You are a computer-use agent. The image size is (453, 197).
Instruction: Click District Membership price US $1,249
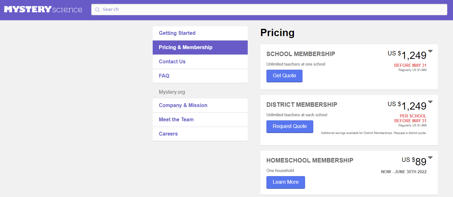(x=407, y=106)
